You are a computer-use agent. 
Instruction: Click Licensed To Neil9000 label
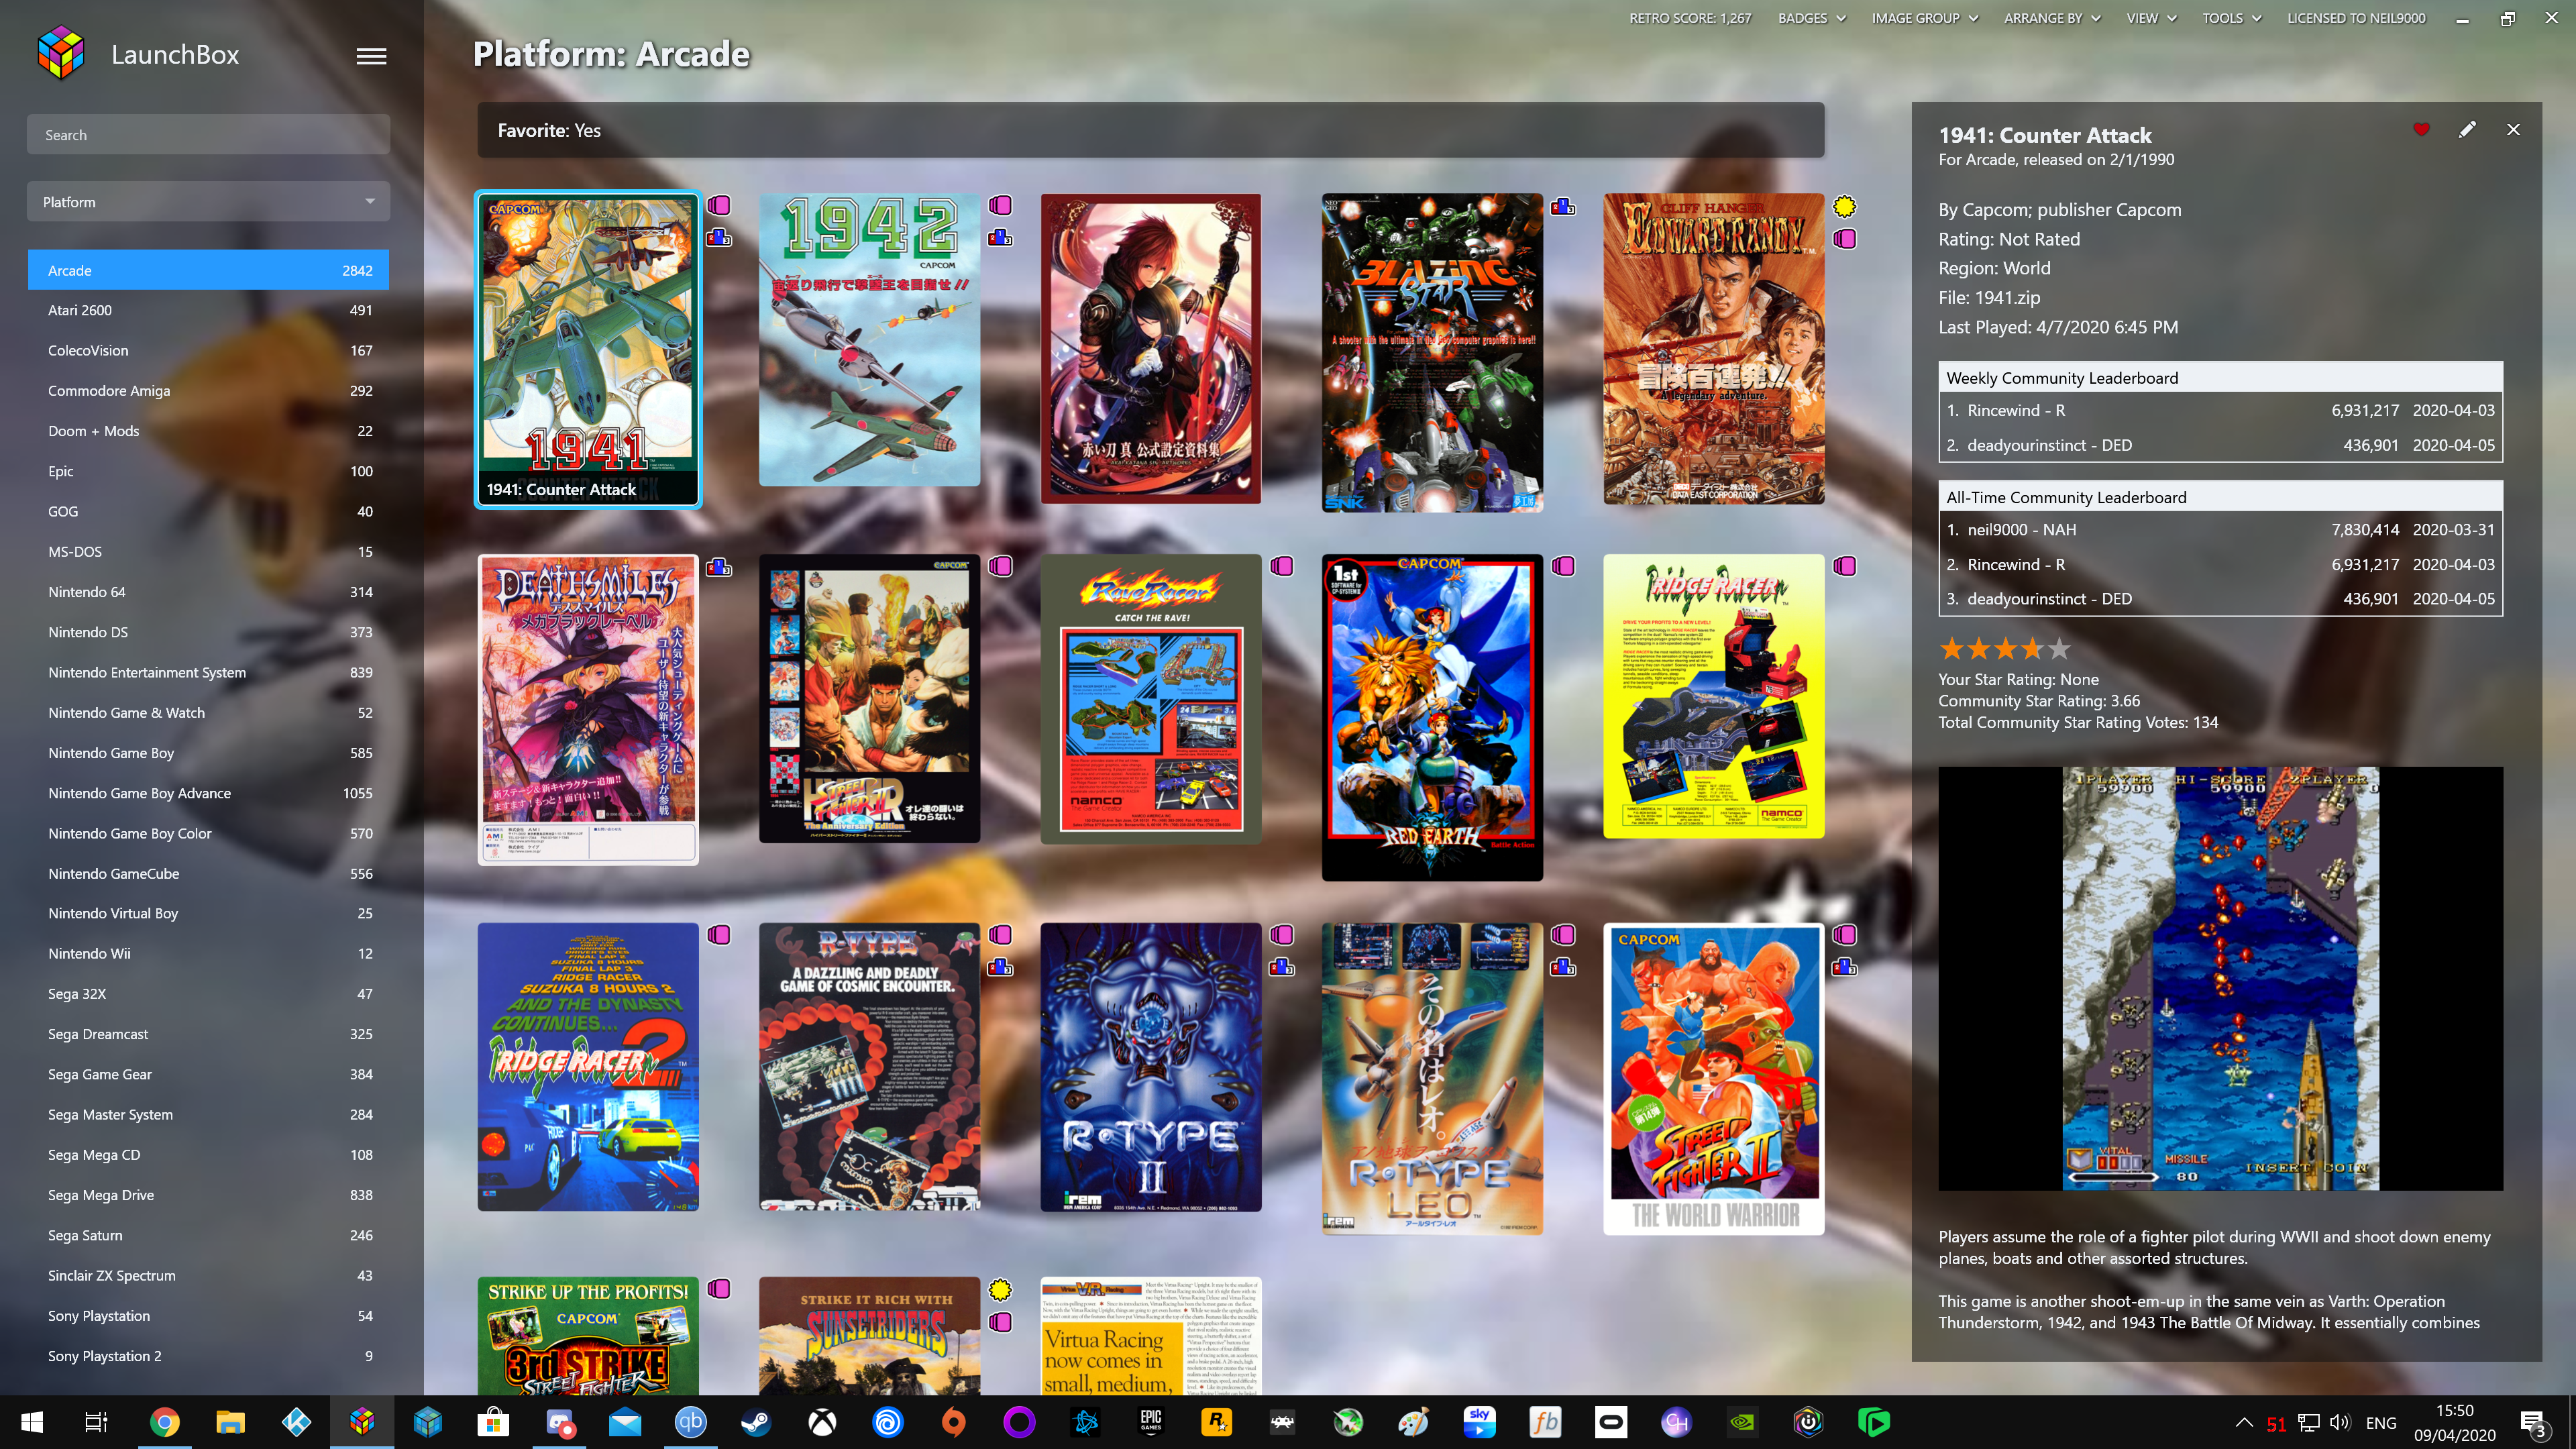pos(2356,18)
